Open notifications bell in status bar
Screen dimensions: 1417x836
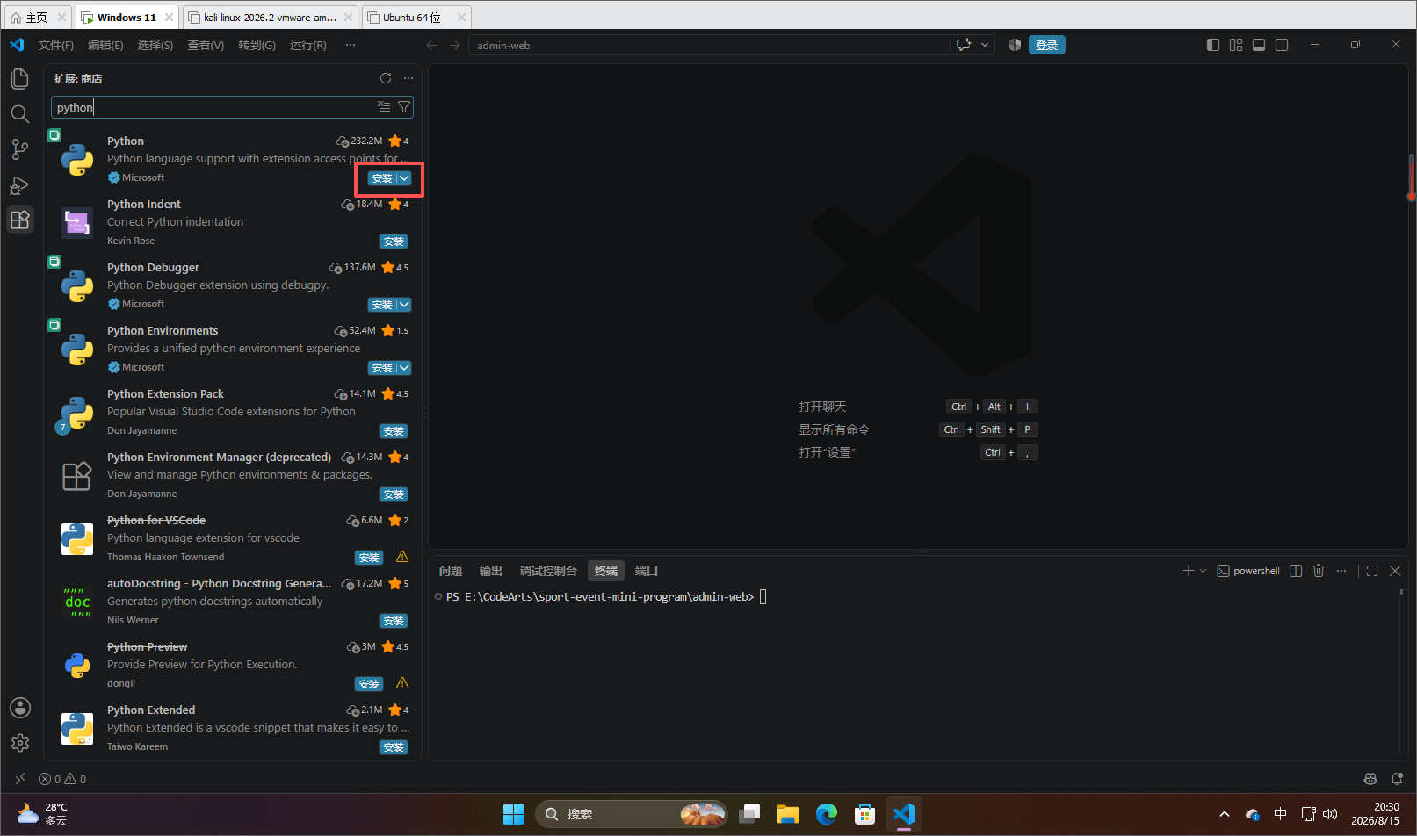point(1397,779)
